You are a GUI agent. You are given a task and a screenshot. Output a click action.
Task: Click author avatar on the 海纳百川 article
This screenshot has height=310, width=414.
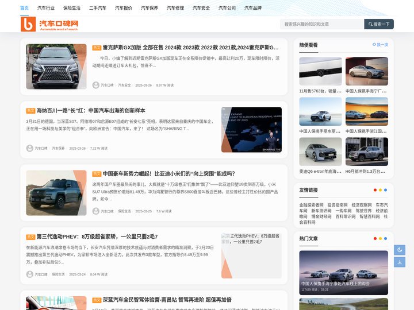(x=29, y=148)
